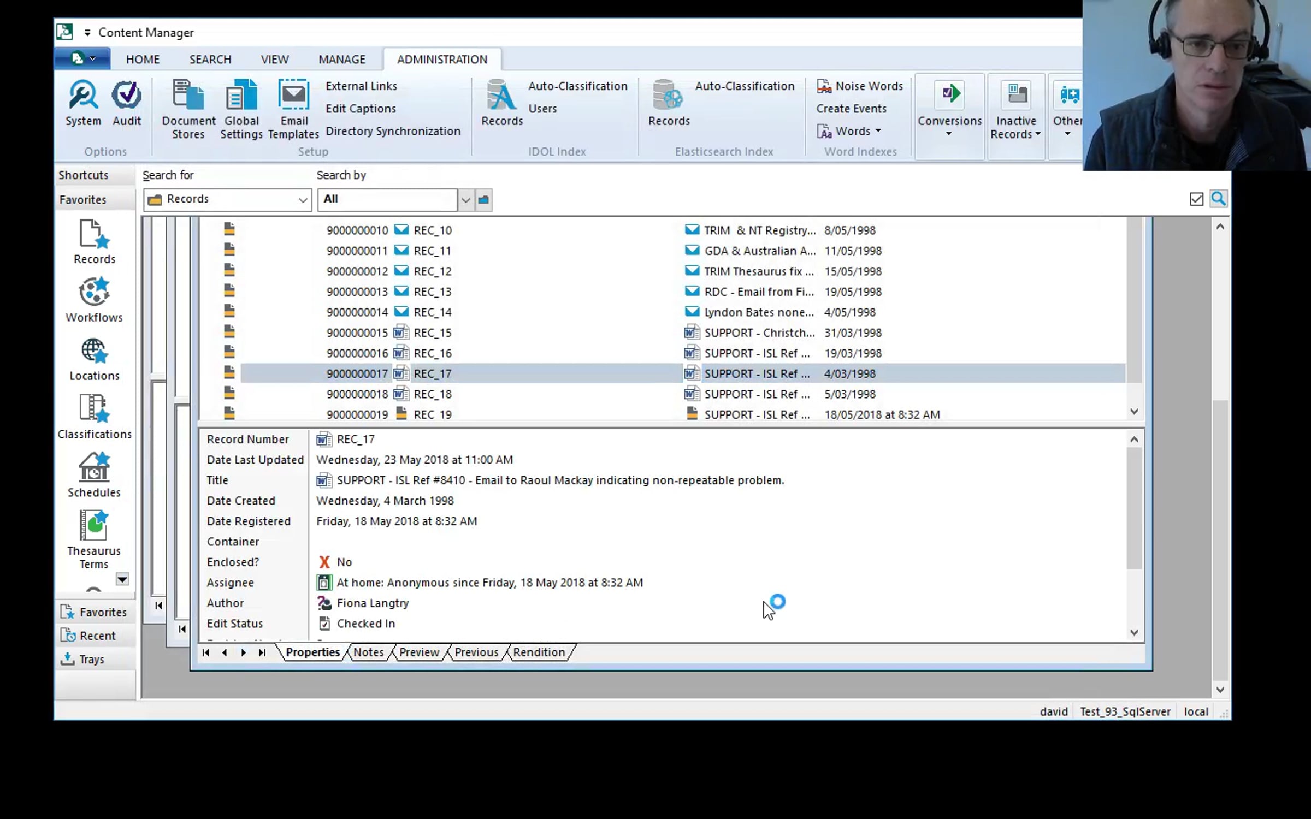Expand the Search for Records dropdown
The width and height of the screenshot is (1311, 819).
pyautogui.click(x=302, y=200)
